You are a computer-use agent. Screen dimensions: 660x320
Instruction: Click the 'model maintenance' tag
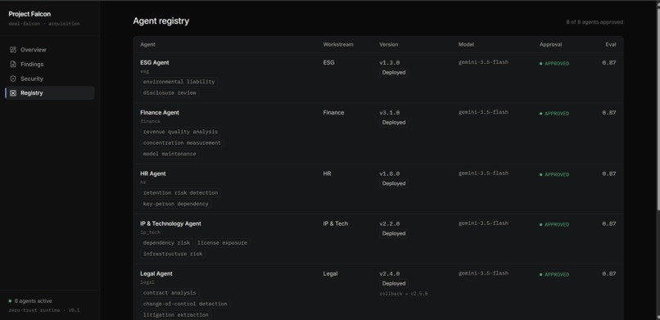(x=170, y=154)
